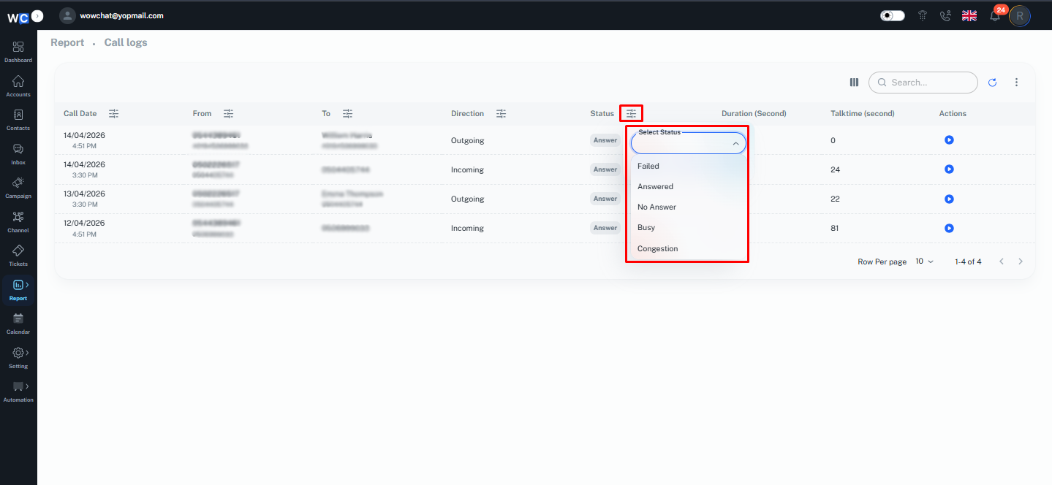Open the From column filter
This screenshot has width=1052, height=485.
228,113
